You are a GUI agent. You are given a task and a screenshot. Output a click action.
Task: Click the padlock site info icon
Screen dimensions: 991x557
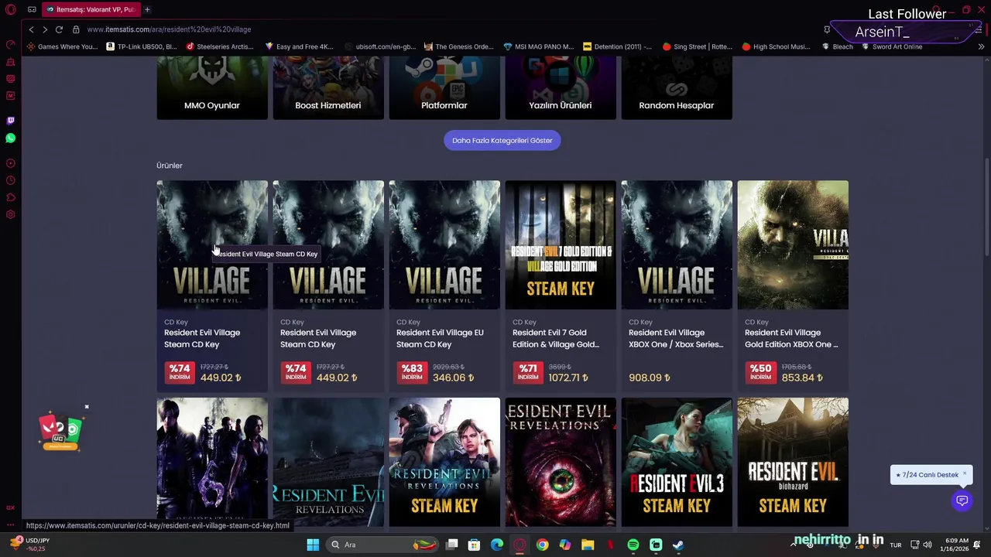tap(76, 29)
